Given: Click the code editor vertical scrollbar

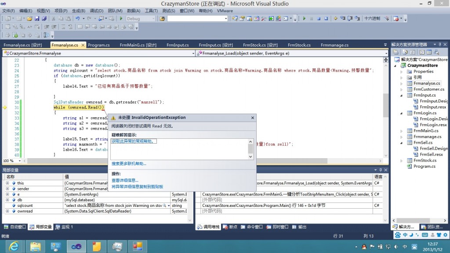Looking at the screenshot, I should (x=386, y=106).
